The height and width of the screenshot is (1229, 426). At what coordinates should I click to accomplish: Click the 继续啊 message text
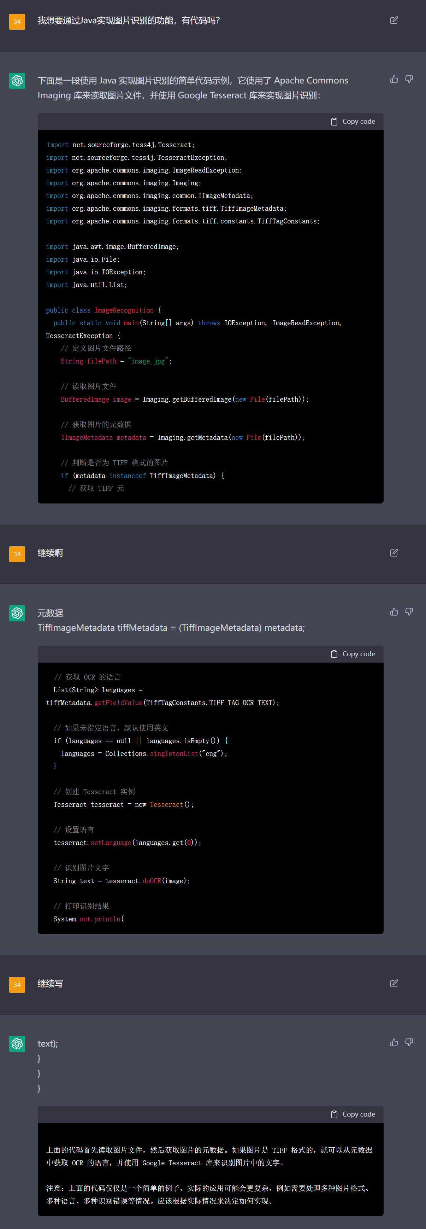(50, 553)
